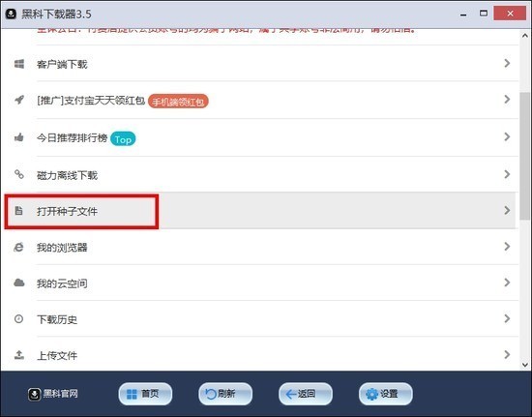Click the Windows logo icon beside 客户端下载
Screen dimensions: 532x417
point(19,64)
